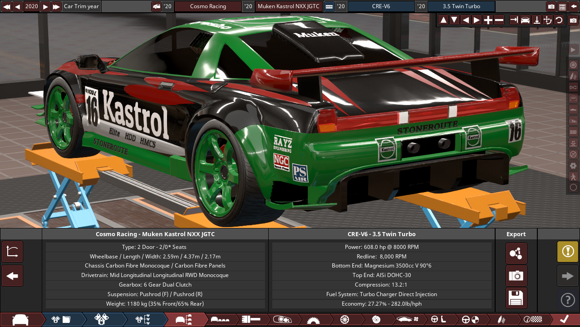
Task: Select the Muken Kastrol NXX JGTC trim field
Action: 289,6
